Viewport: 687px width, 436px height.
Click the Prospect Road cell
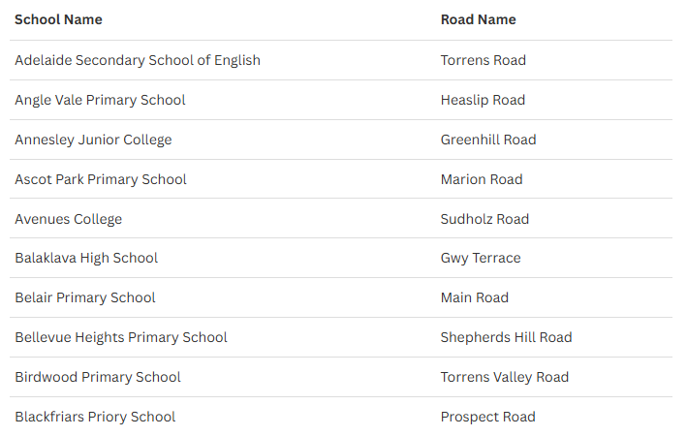click(x=487, y=417)
